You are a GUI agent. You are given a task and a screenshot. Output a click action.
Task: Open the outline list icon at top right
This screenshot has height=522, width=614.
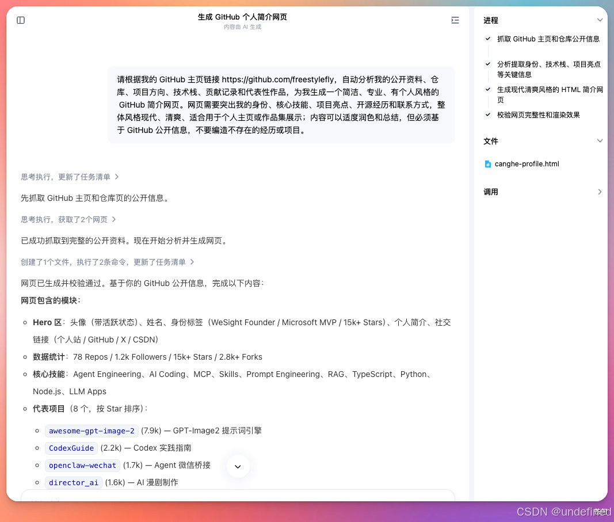point(455,20)
